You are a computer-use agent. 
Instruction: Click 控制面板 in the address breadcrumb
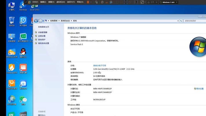pos(54,21)
